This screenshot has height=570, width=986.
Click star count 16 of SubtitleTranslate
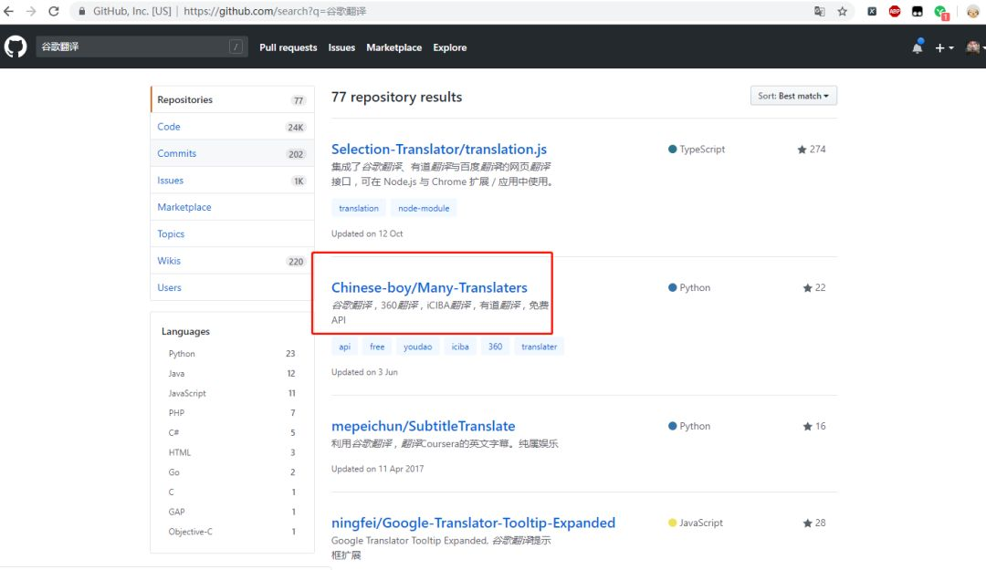coord(814,426)
